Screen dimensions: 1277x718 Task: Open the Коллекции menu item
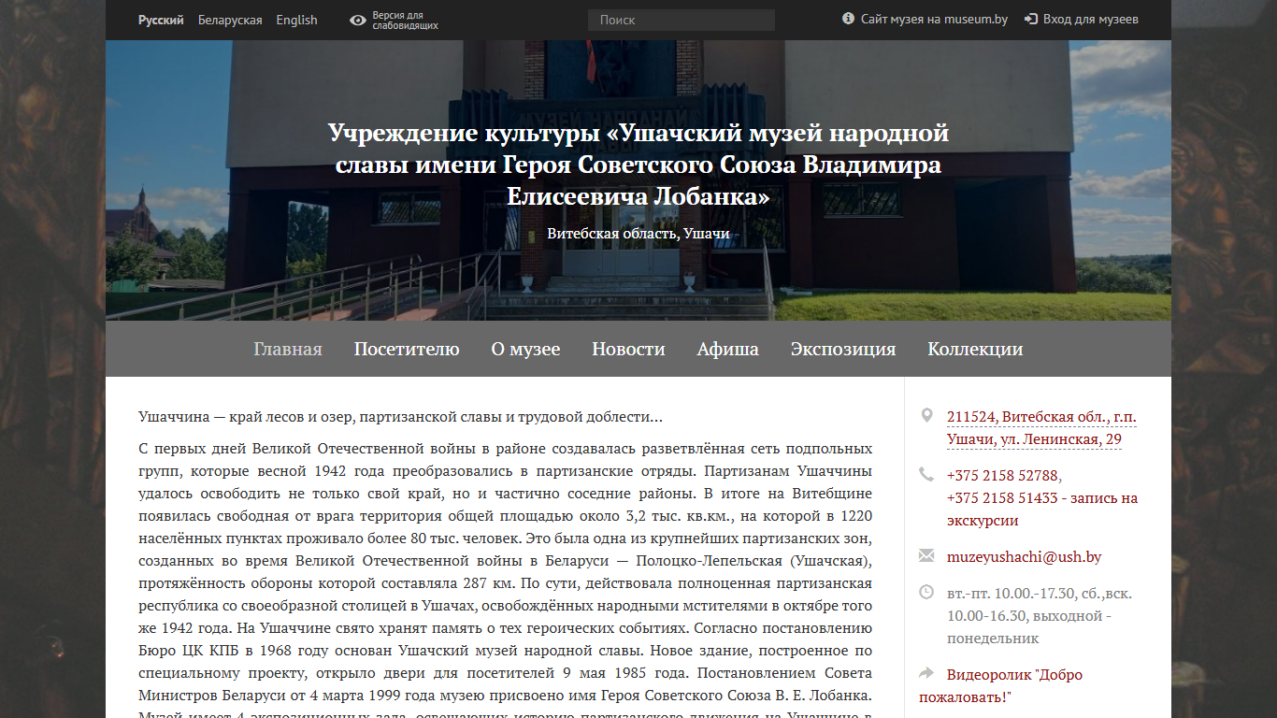[x=975, y=349]
